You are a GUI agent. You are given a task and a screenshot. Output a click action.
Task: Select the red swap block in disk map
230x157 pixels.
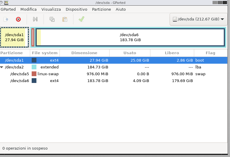(x=33, y=37)
